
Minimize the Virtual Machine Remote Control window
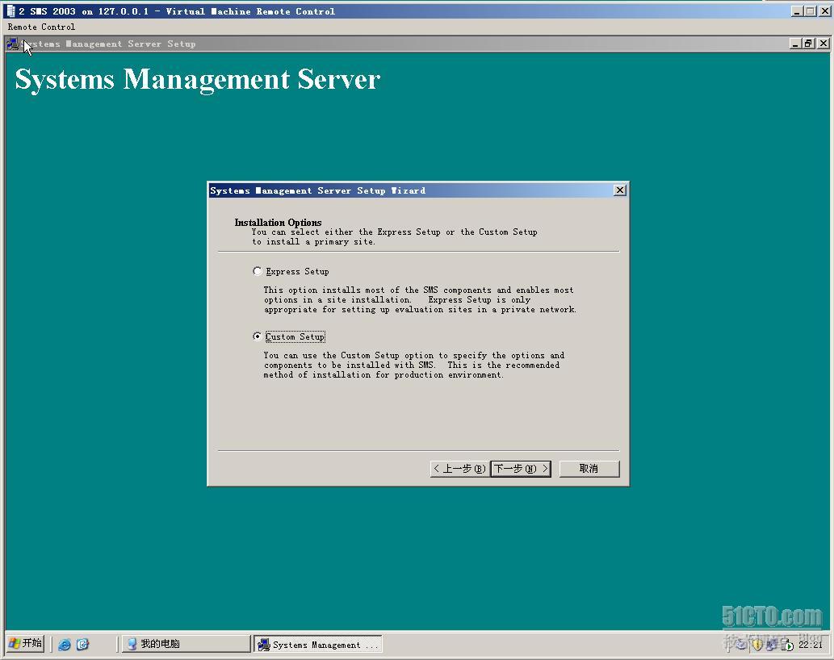click(x=797, y=11)
